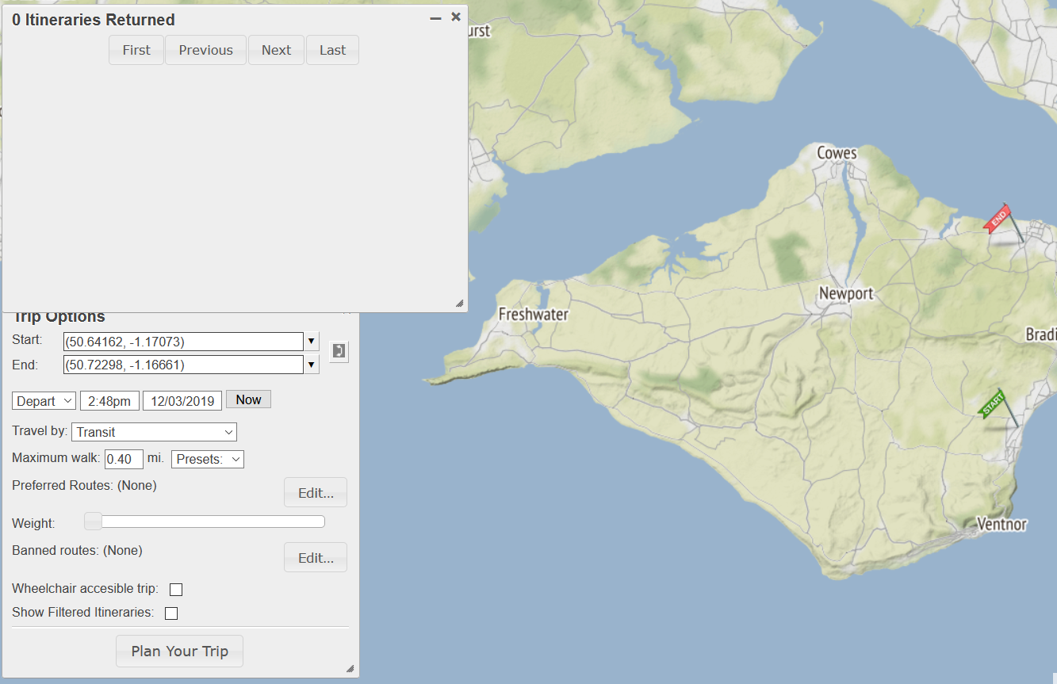Click the Now time button
This screenshot has width=1057, height=684.
[x=249, y=399]
